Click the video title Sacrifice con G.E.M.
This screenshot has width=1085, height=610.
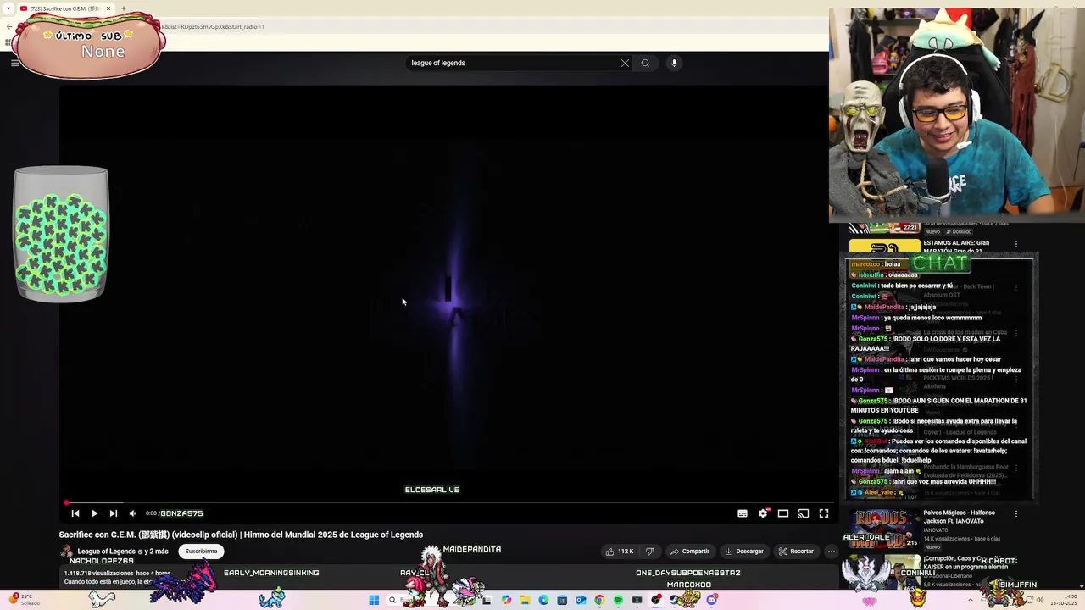[x=241, y=535]
